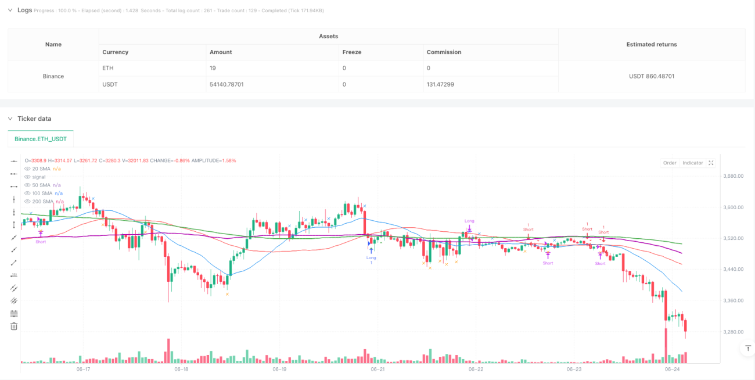755x380 pixels.
Task: Hide the 20 SMA indicator
Action: 27,169
